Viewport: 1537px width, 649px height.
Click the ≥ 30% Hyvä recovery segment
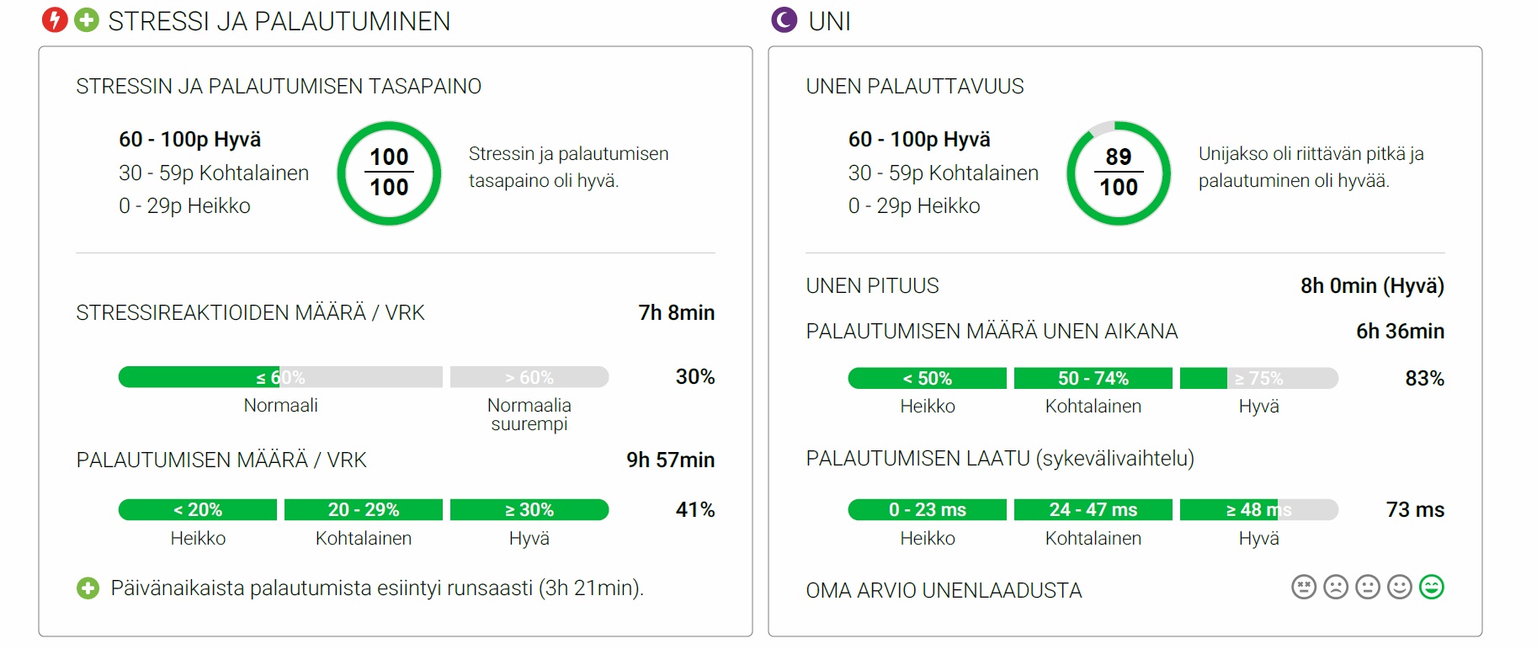tap(529, 509)
